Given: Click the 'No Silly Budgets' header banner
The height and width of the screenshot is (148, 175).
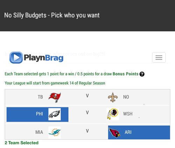Looking at the screenshot, I should (x=87, y=16).
